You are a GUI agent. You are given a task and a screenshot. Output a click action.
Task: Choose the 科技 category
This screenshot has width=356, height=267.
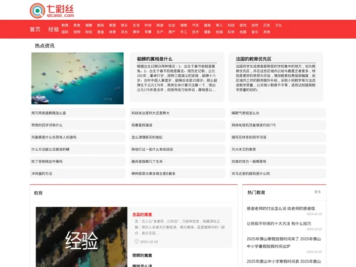click(x=231, y=25)
